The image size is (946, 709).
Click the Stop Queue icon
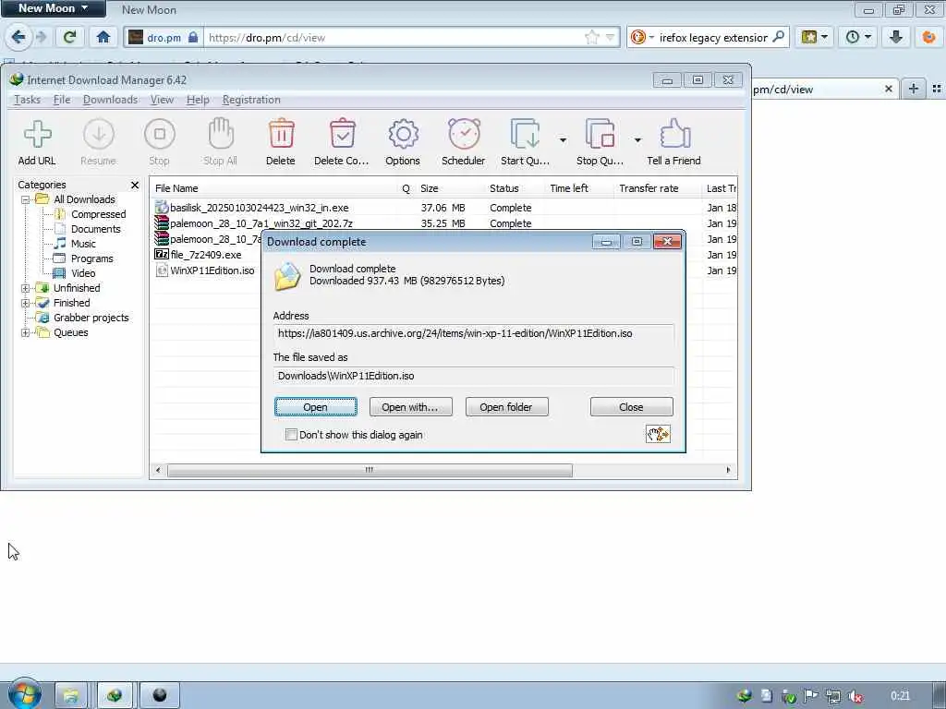coord(600,133)
